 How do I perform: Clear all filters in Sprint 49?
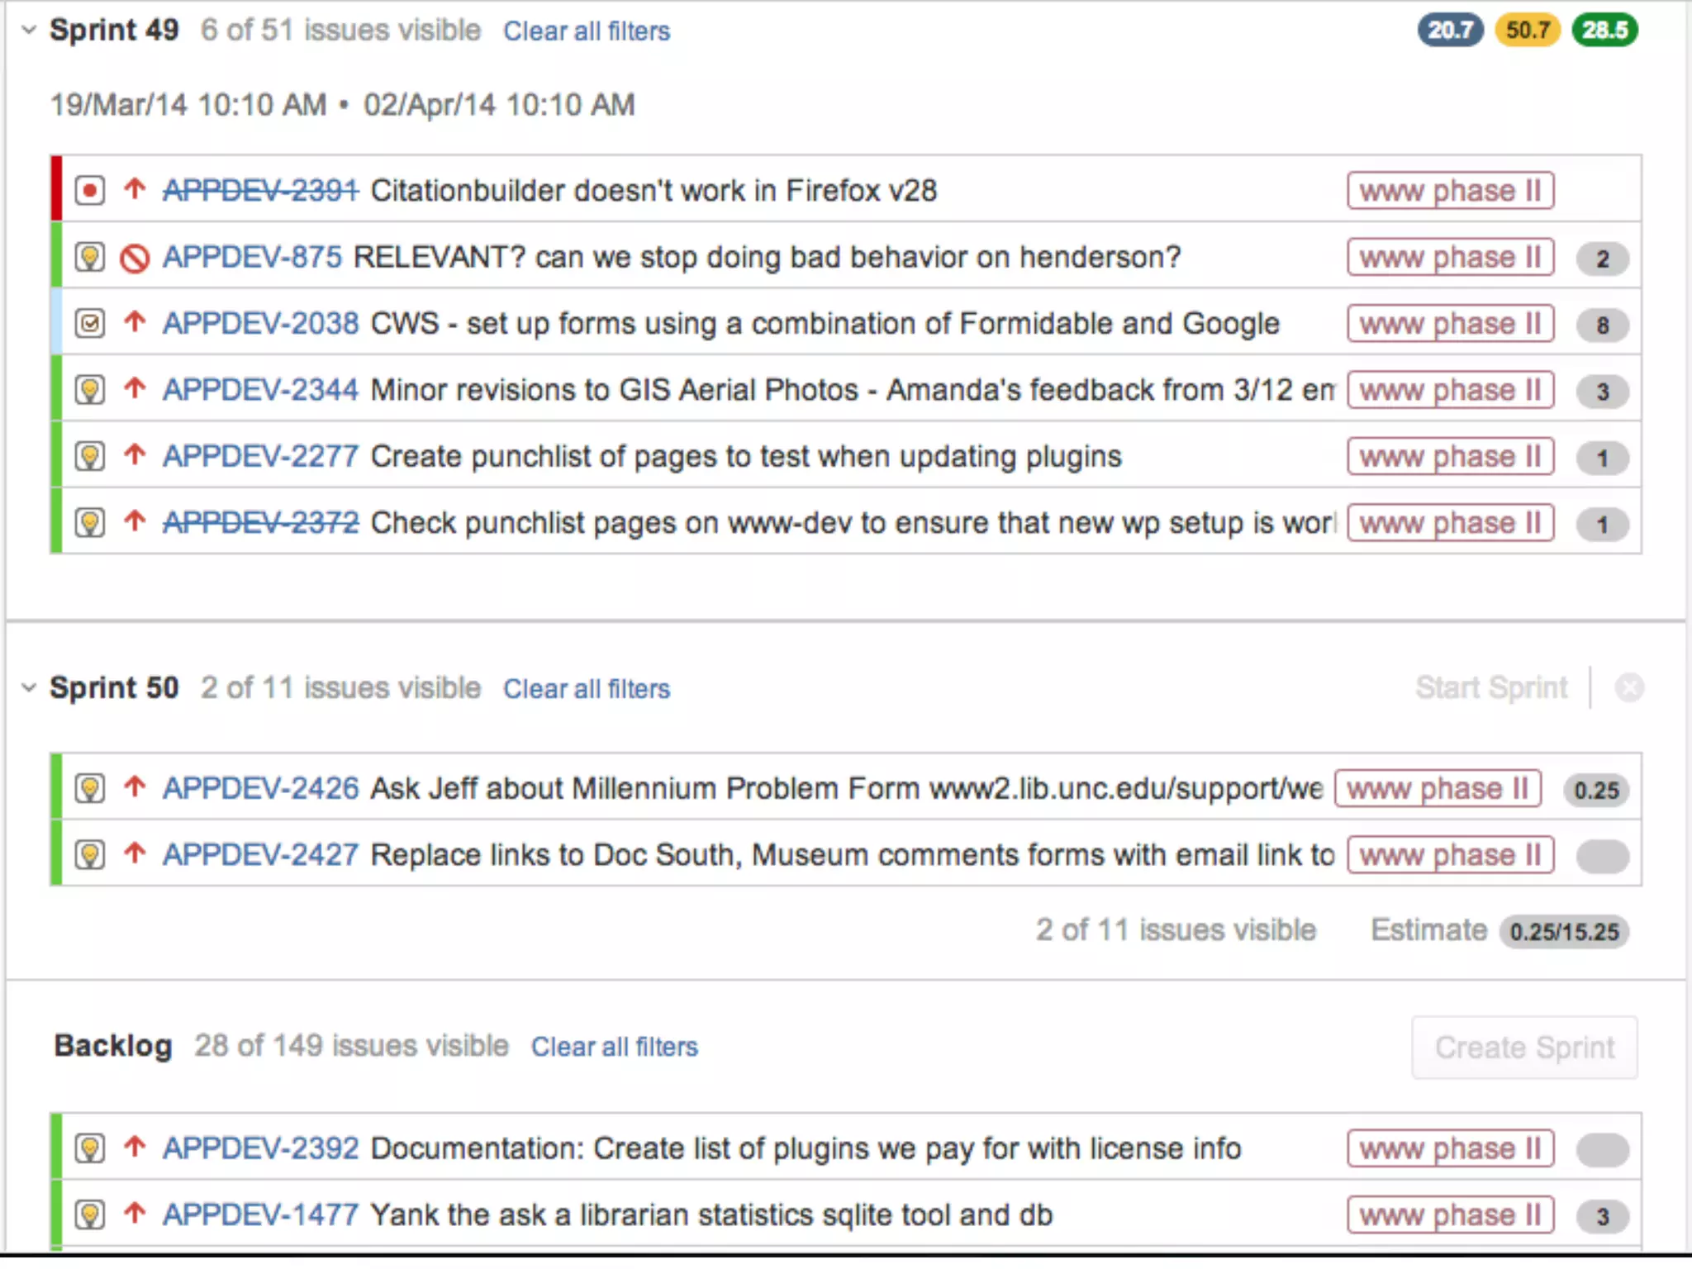tap(587, 31)
